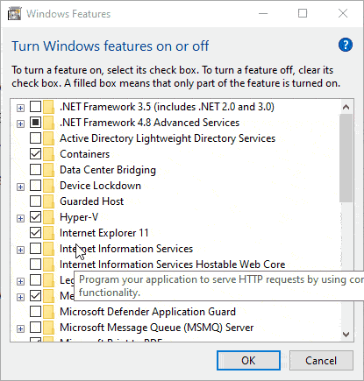This screenshot has height=381, width=364.
Task: Select Active Directory Lightweight Directory Services label
Action: (168, 138)
